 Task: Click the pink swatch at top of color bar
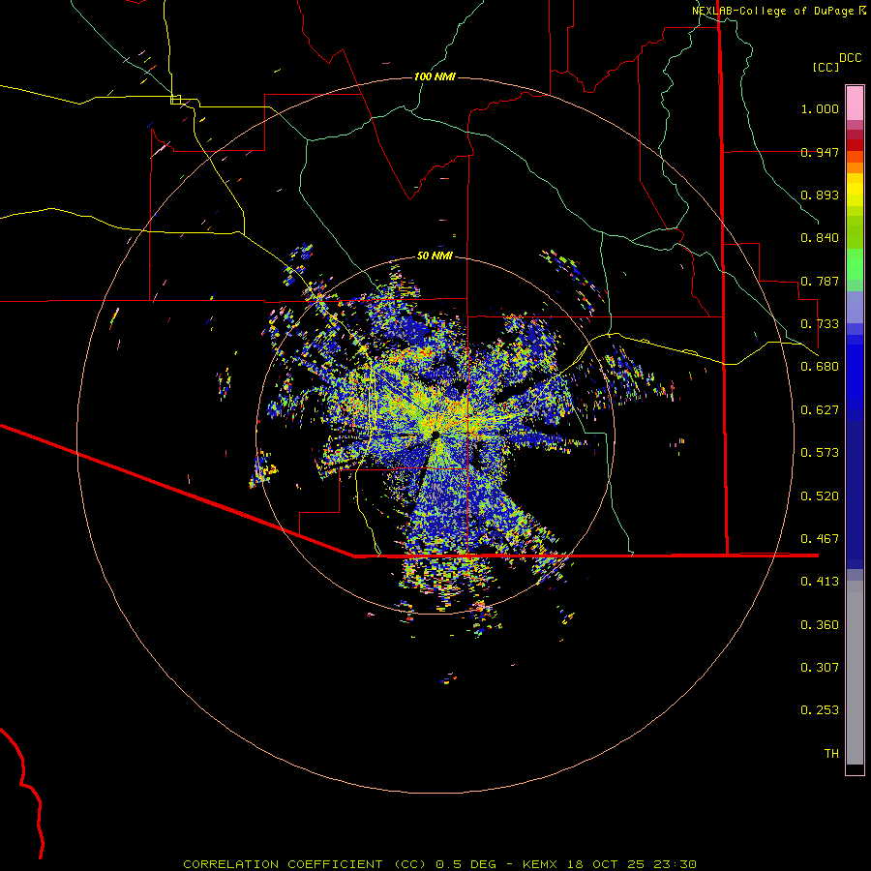point(855,103)
